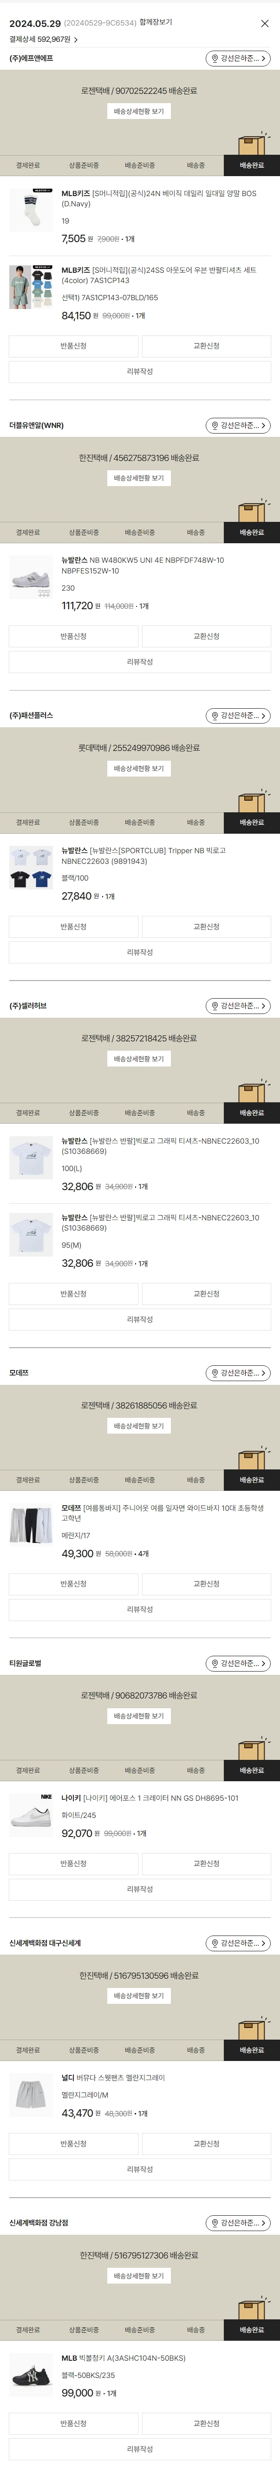This screenshot has height=2469, width=280.
Task: Close the order detail page with X
Action: [265, 23]
